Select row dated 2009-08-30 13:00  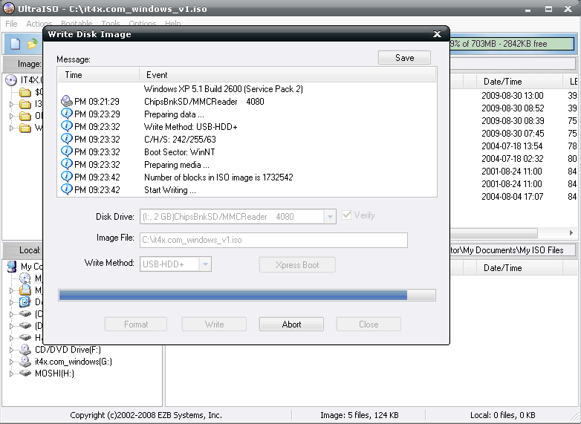click(512, 96)
